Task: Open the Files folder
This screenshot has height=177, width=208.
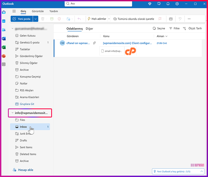Action: [30, 120]
